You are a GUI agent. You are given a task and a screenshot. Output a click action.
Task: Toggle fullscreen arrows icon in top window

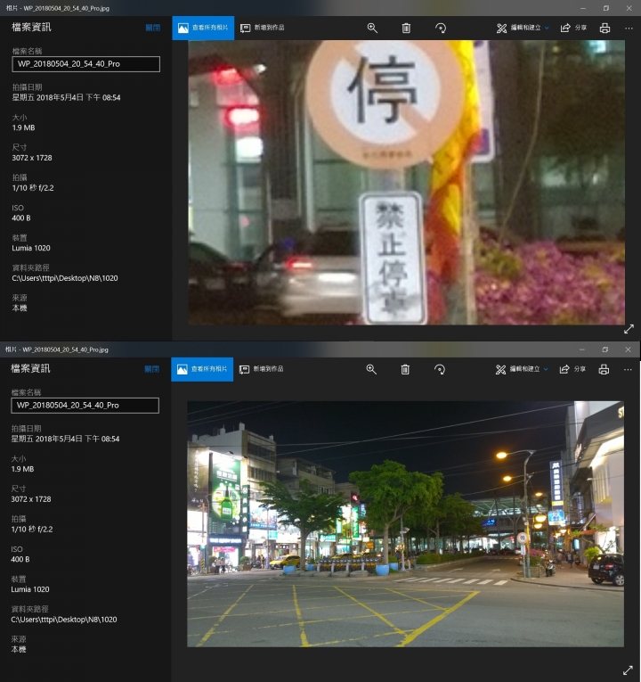(629, 329)
